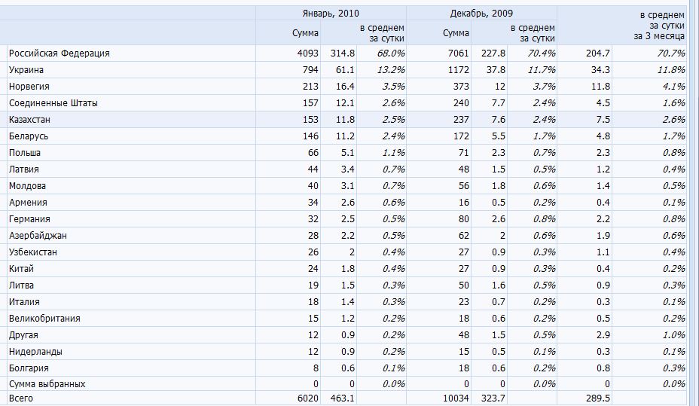Screen dimensions: 699x406
Task: Click the Декабрь, 2009 column group header
Action: [481, 13]
